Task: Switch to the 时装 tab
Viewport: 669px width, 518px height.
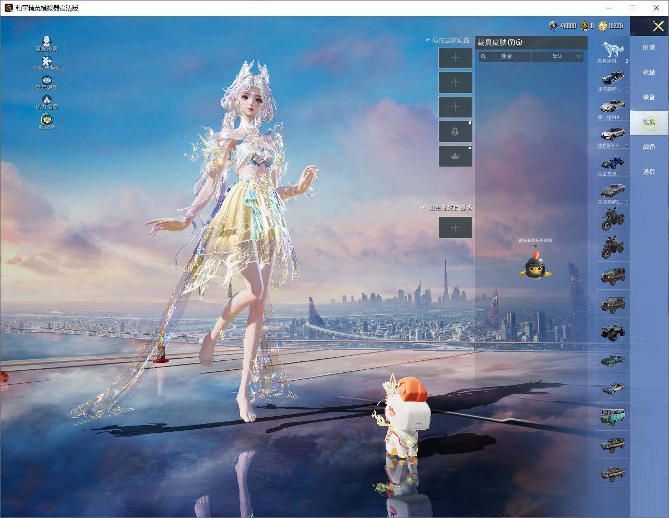Action: (649, 48)
